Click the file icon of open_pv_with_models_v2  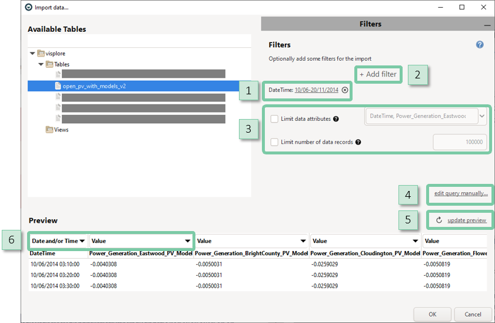[58, 86]
